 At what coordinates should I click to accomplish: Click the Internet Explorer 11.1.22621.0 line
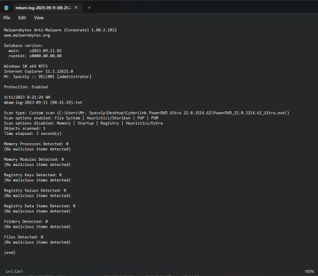click(39, 71)
